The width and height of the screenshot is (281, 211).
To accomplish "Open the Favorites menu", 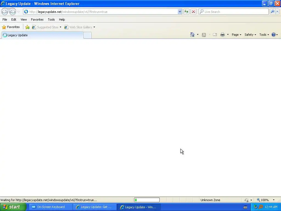I will 37,20.
